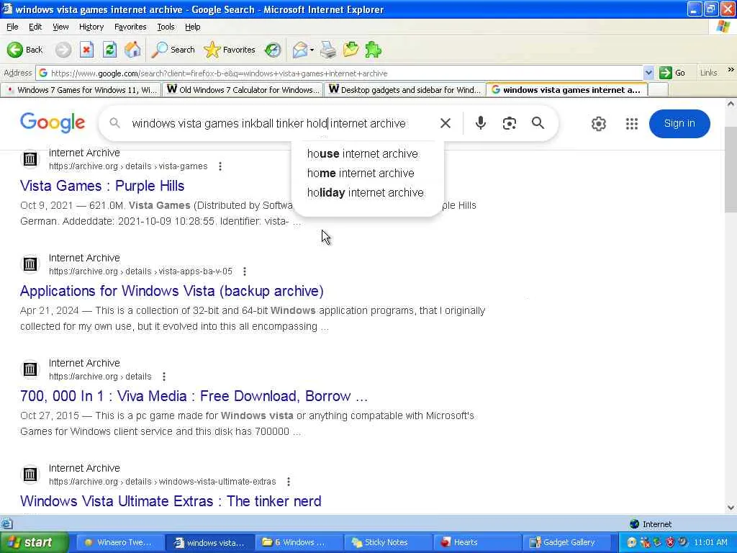Open Google quick settings gear
737x553 pixels.
pyautogui.click(x=598, y=124)
